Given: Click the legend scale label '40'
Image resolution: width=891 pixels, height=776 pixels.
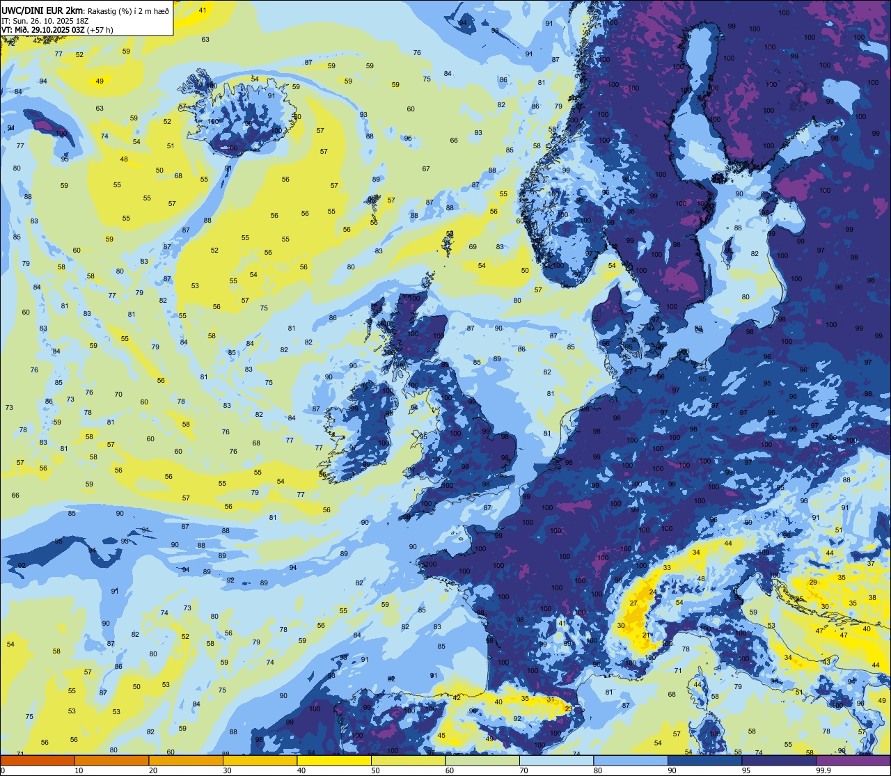Looking at the screenshot, I should click(x=301, y=770).
